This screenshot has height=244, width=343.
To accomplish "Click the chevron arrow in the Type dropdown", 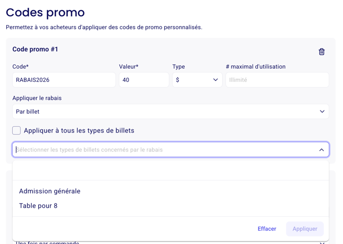I will coord(216,80).
